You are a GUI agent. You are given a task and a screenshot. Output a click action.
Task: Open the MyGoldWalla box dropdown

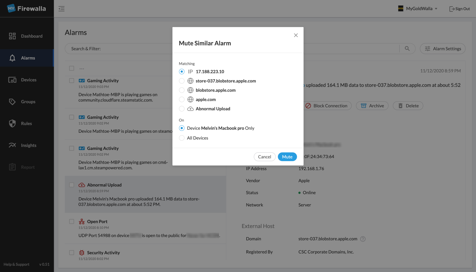coord(418,8)
